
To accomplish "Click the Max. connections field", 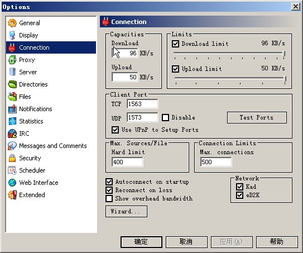I will click(x=216, y=162).
